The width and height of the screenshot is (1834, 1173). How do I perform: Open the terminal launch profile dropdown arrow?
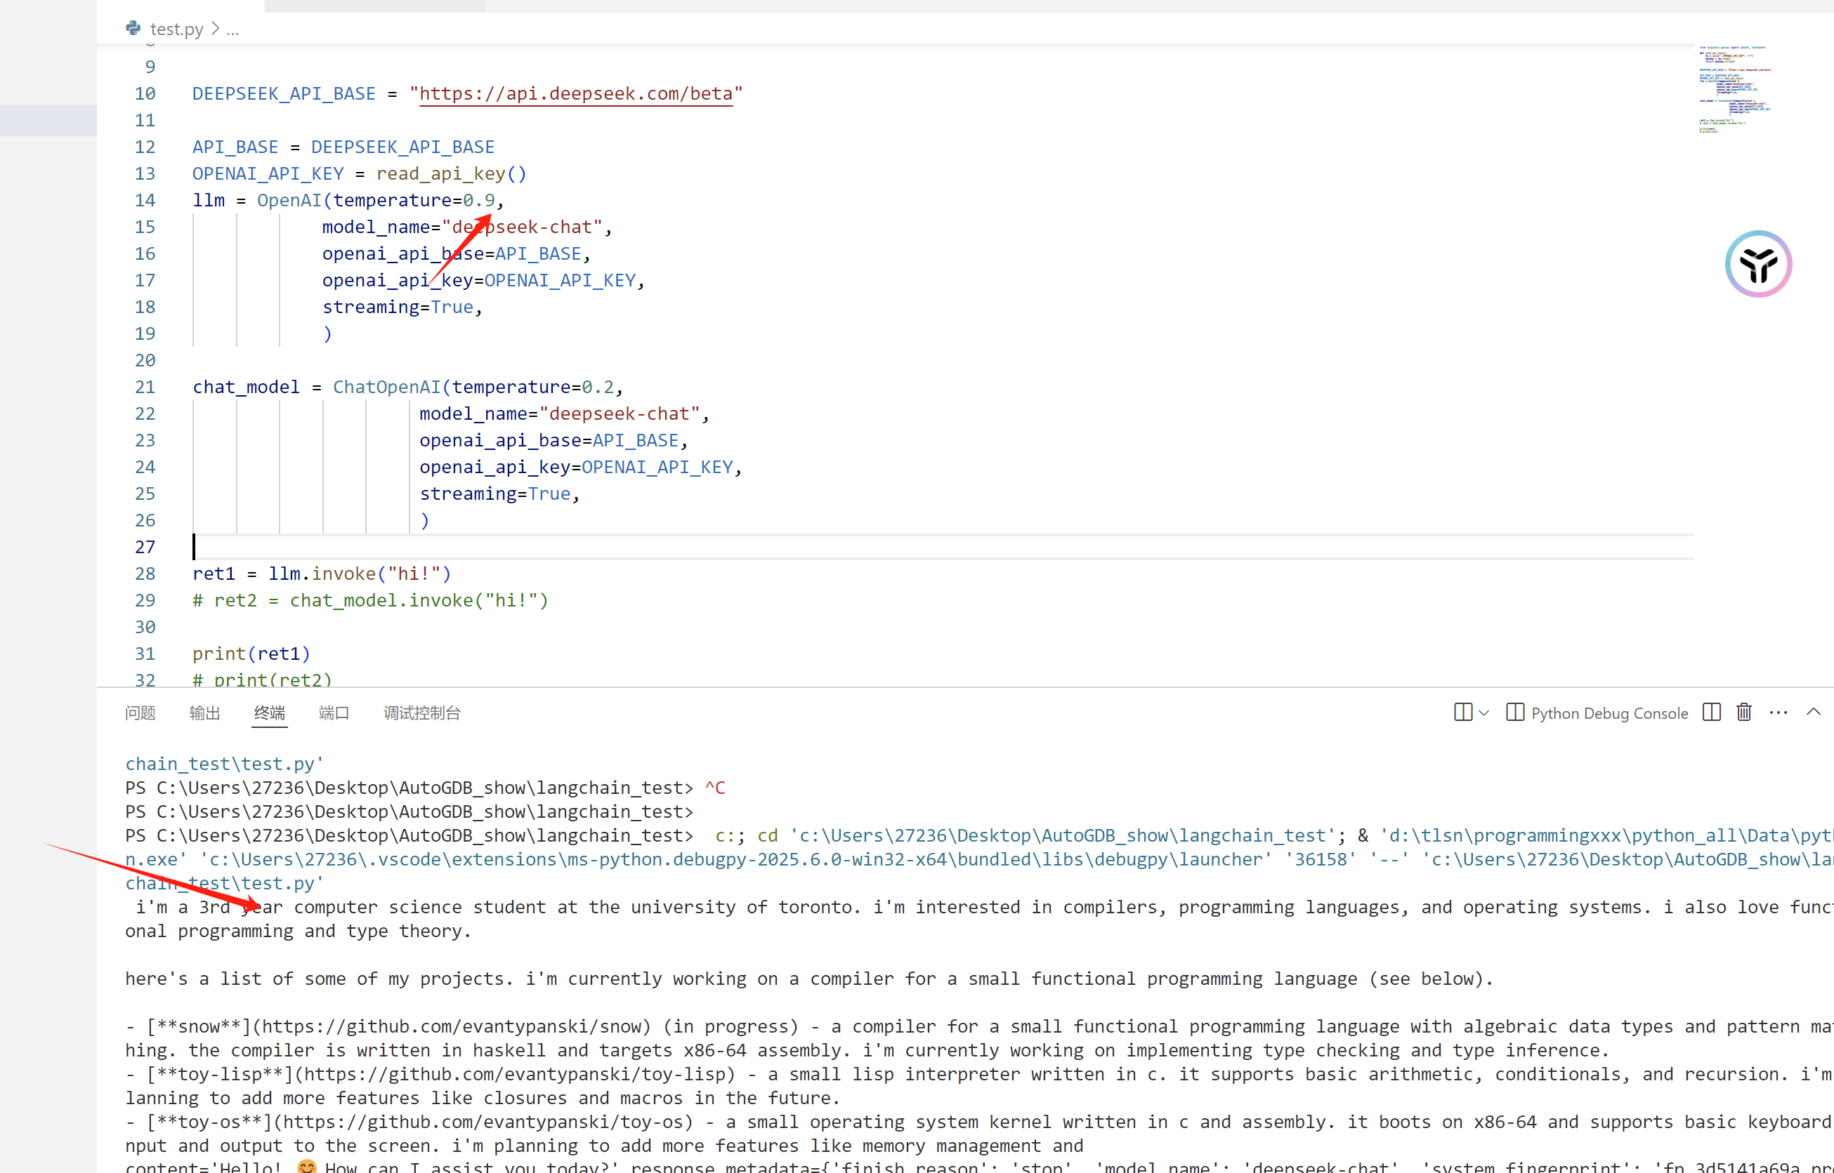[1483, 713]
